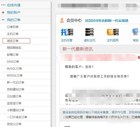Screen dimensions: 140x127
Task: Click the 主机租用 orange icon
Action: click(x=113, y=32)
